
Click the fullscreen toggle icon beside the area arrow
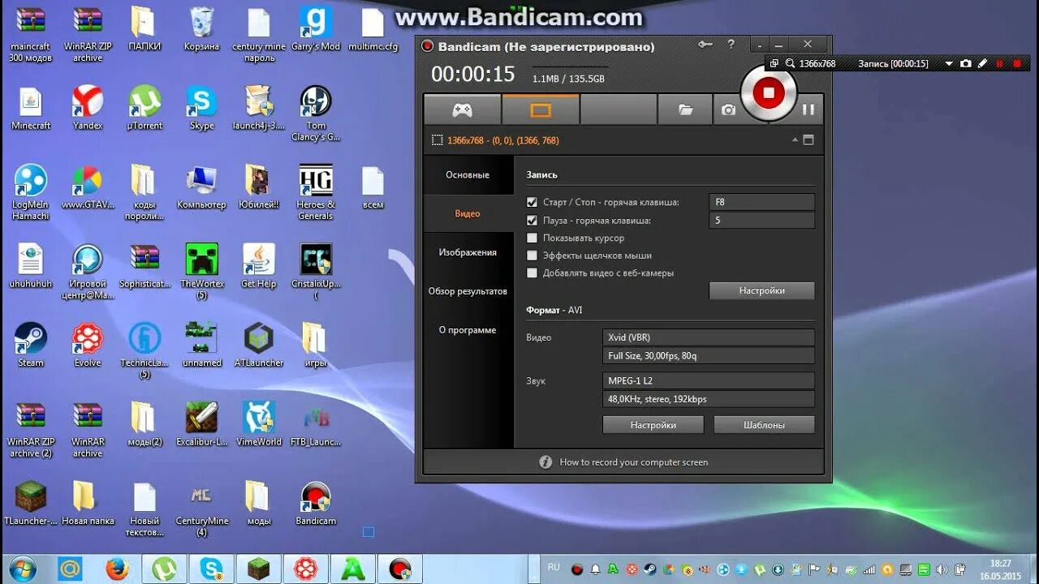point(808,140)
